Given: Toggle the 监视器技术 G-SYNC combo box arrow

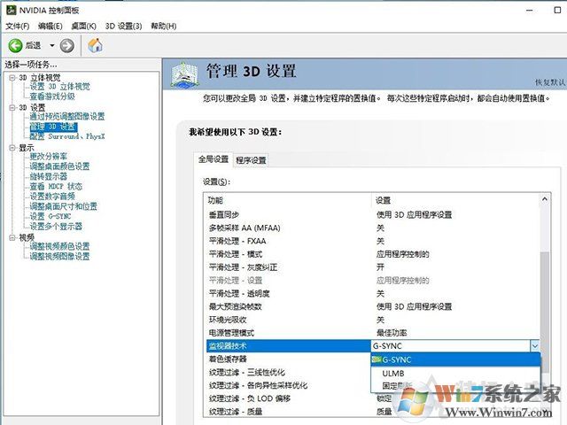Looking at the screenshot, I should click(x=535, y=346).
